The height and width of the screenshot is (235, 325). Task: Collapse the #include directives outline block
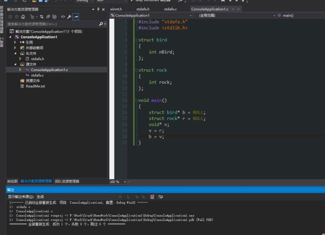[x=136, y=22]
